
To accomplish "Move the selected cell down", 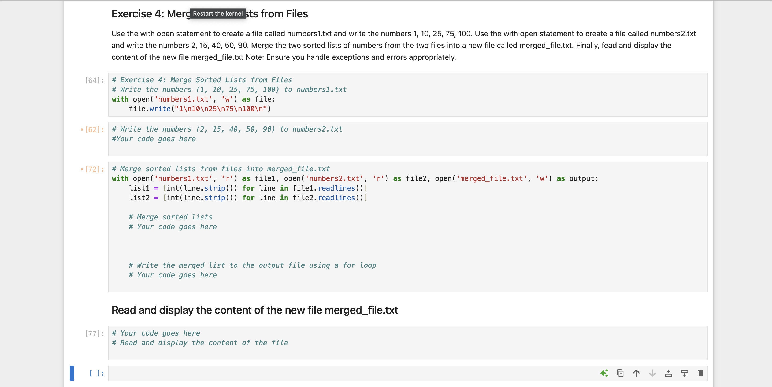I will tap(652, 373).
